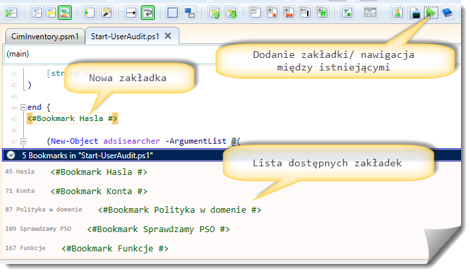This screenshot has height=274, width=471.
Task: Select the Start-UserAudit.ps1 tab
Action: [x=126, y=37]
